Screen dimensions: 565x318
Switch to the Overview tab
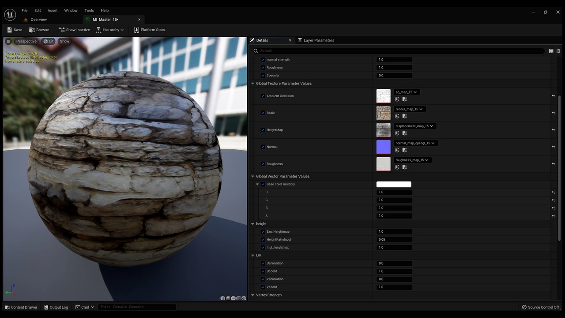click(39, 19)
